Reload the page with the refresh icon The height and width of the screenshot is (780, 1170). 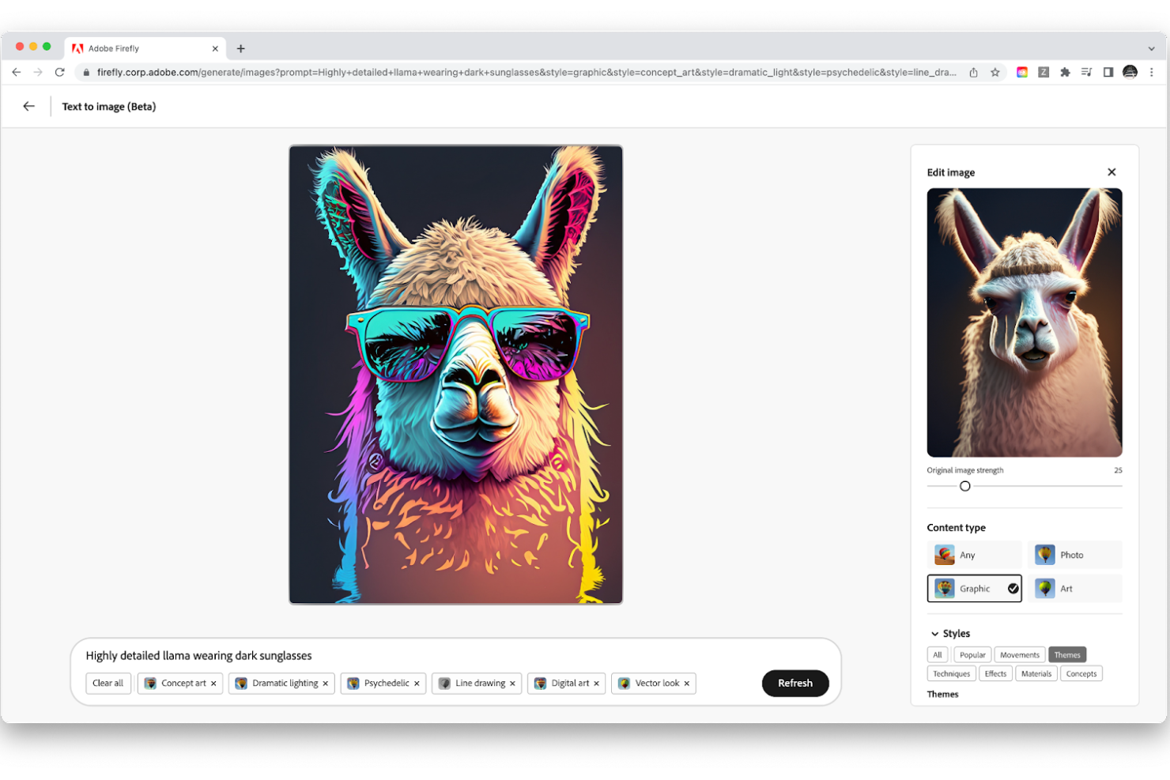point(59,72)
